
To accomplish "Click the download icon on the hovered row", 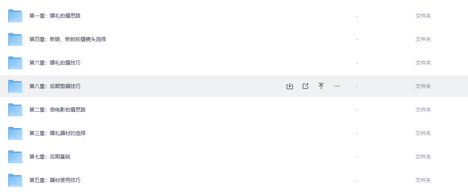I will coord(290,86).
